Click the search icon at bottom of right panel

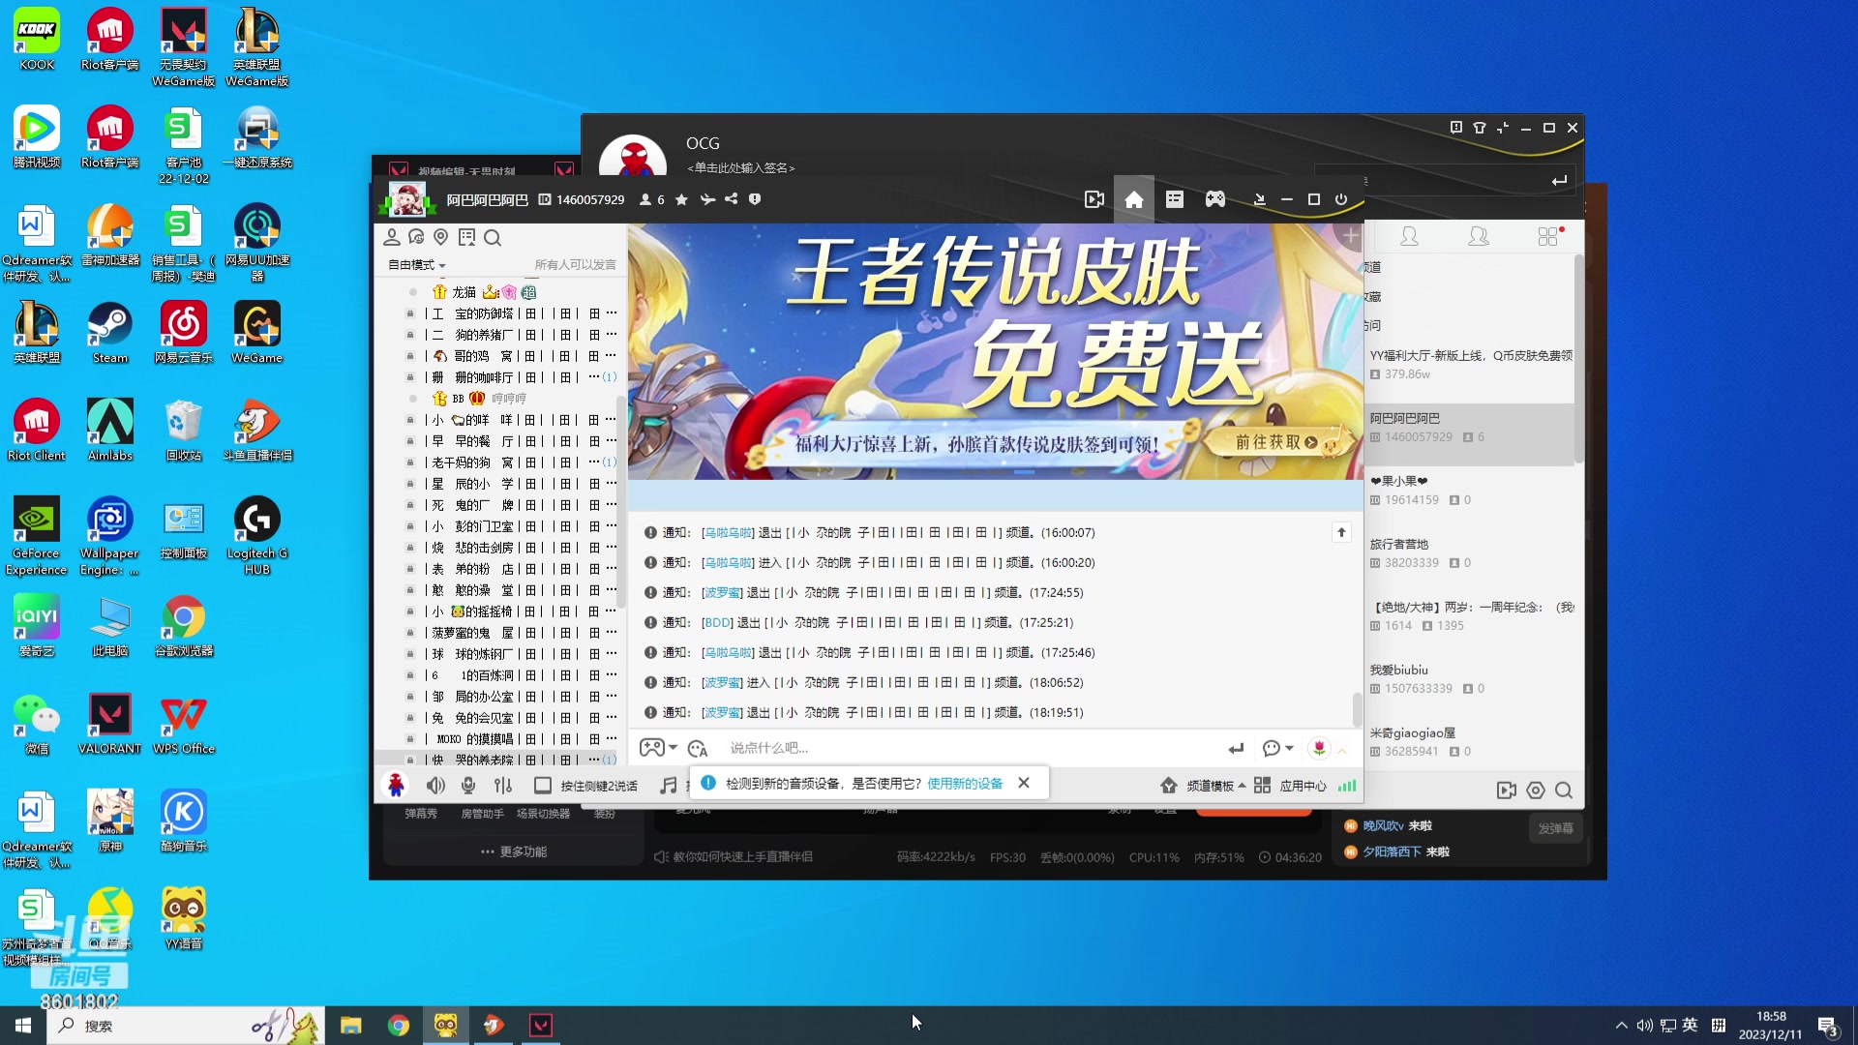[1564, 791]
